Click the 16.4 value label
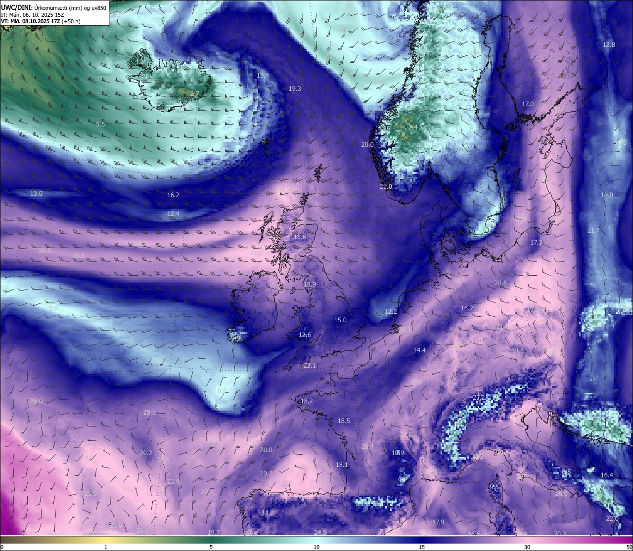Image resolution: width=633 pixels, height=551 pixels. tap(607, 475)
